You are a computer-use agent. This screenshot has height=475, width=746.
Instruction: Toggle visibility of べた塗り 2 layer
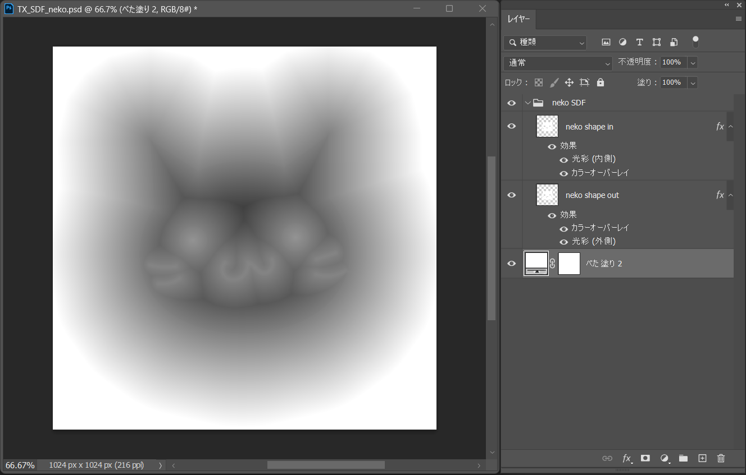[x=511, y=264]
